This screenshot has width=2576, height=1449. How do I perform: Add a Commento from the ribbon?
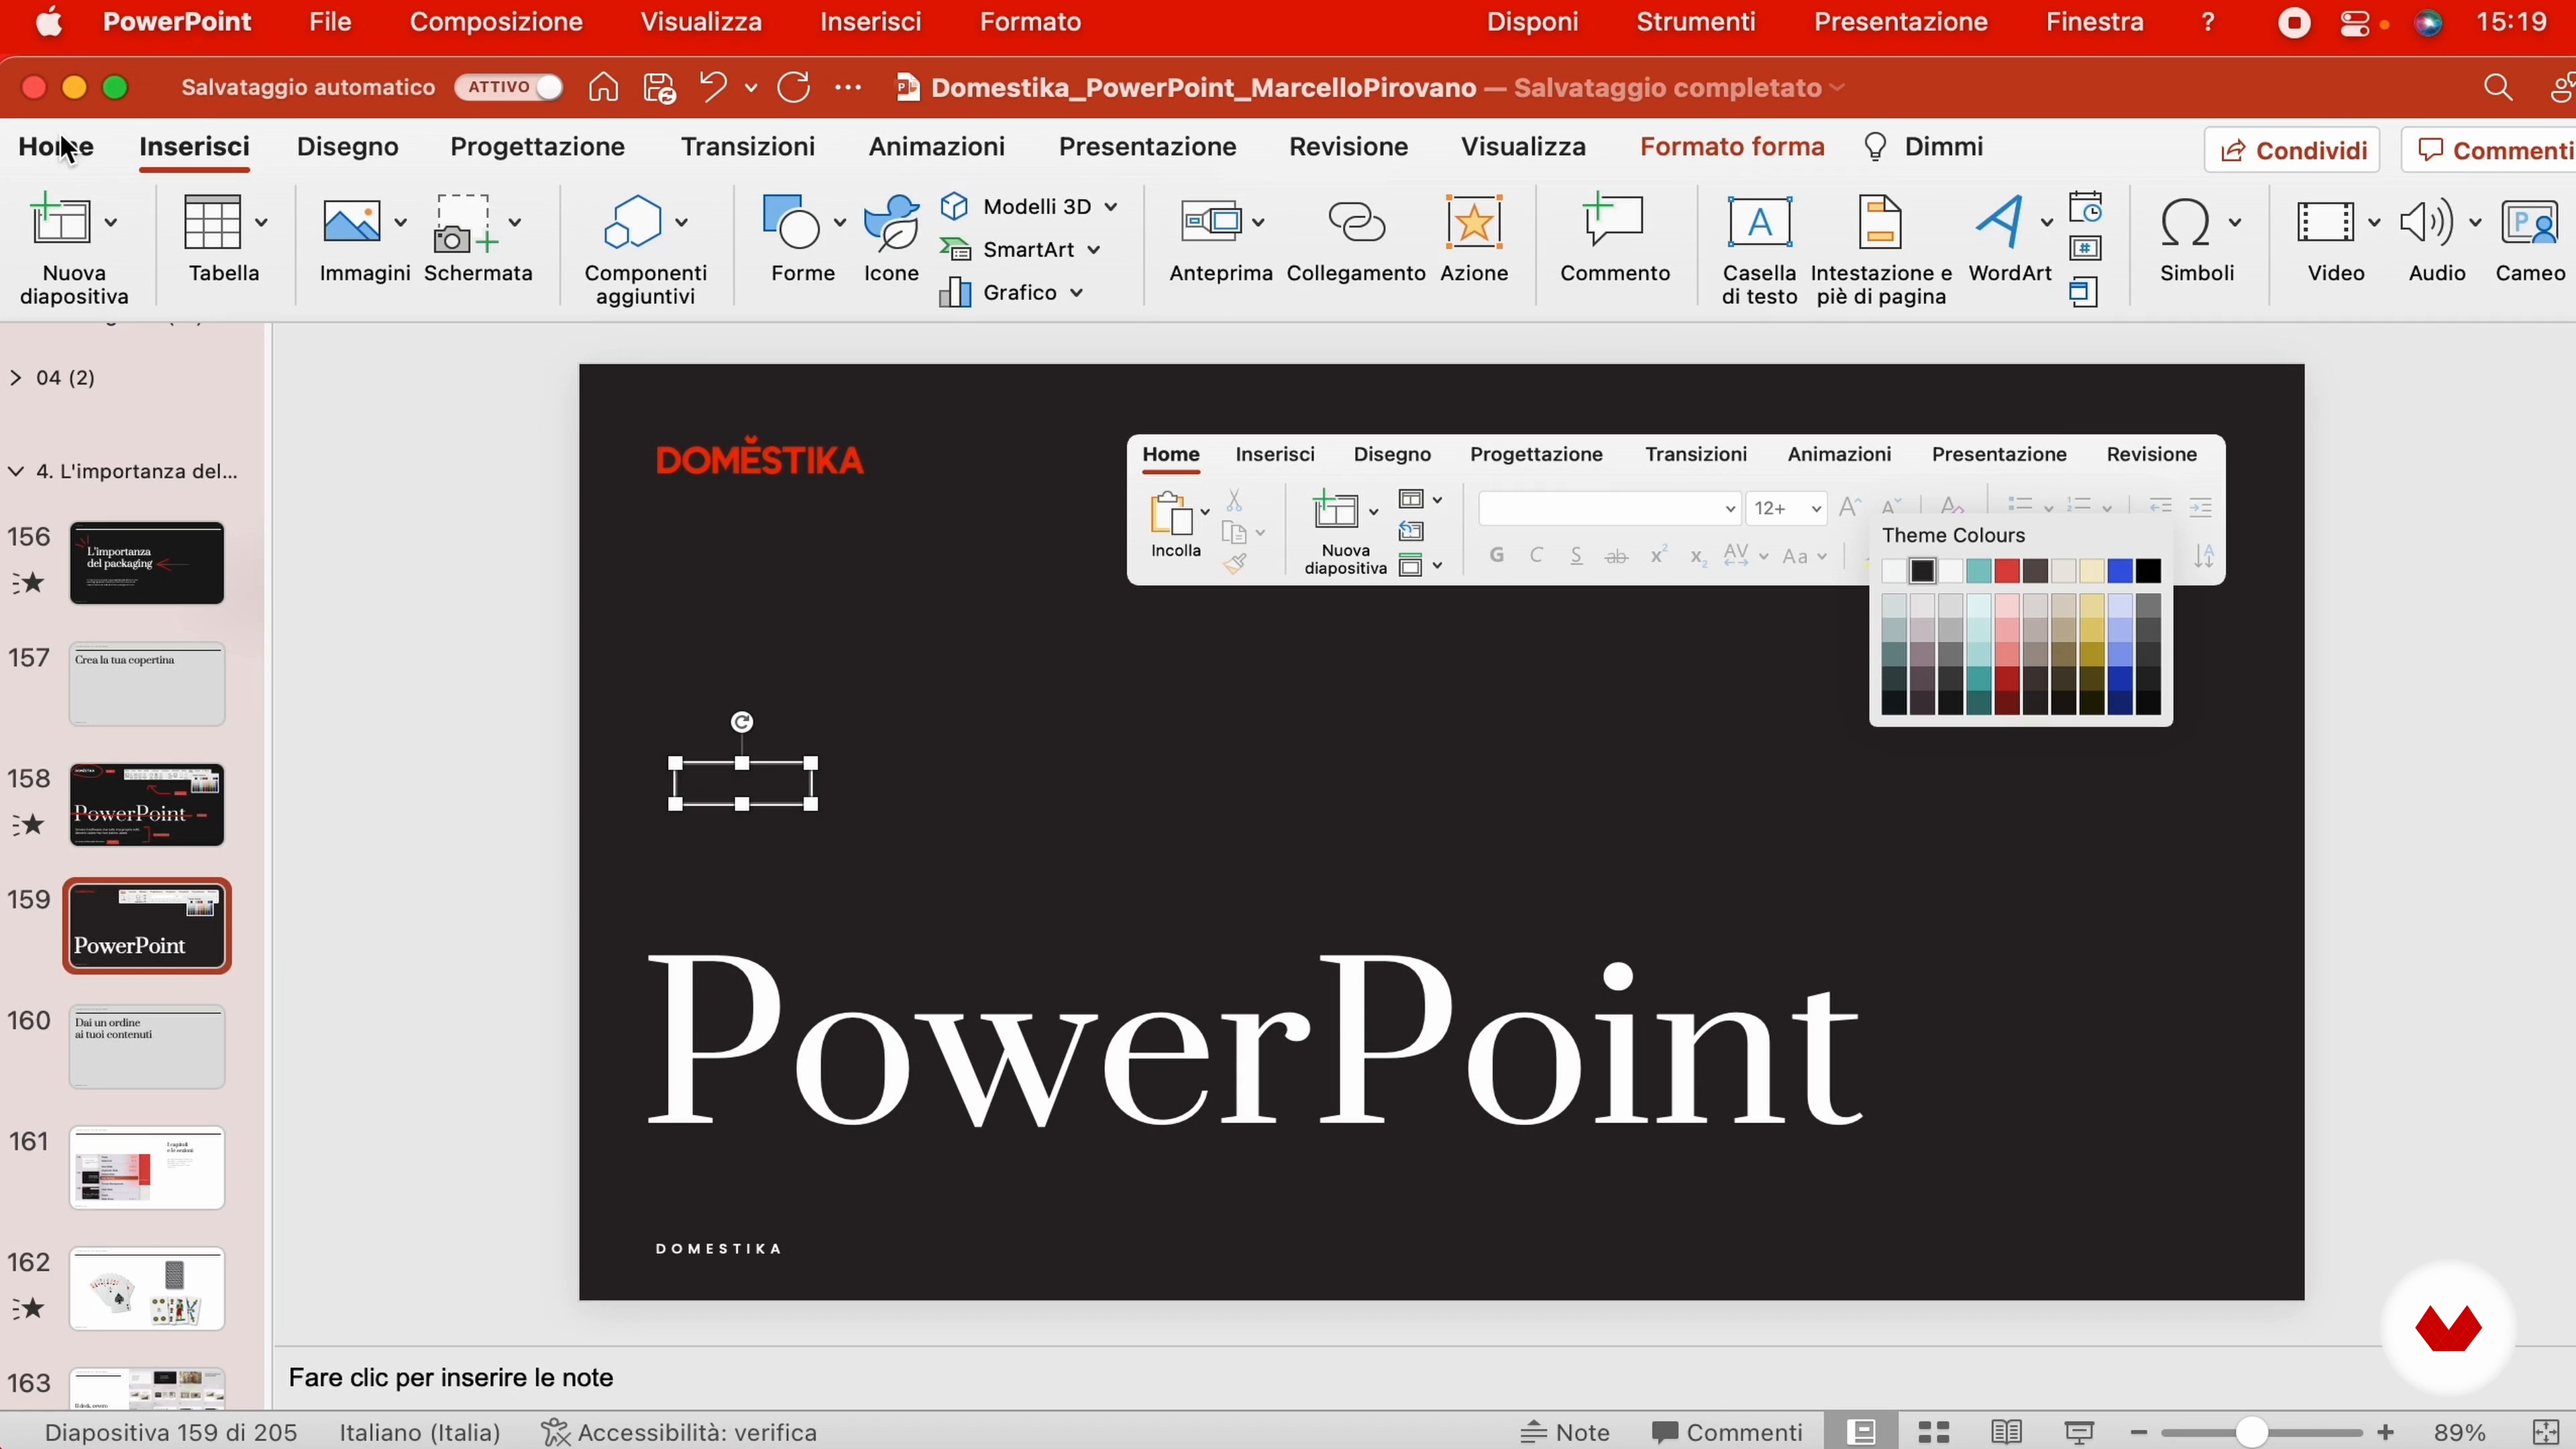click(x=1614, y=220)
